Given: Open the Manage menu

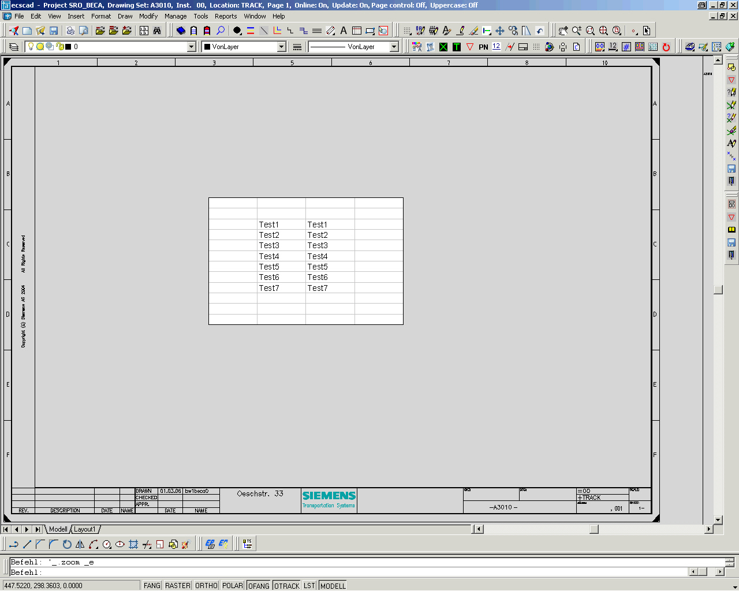Looking at the screenshot, I should tap(176, 16).
